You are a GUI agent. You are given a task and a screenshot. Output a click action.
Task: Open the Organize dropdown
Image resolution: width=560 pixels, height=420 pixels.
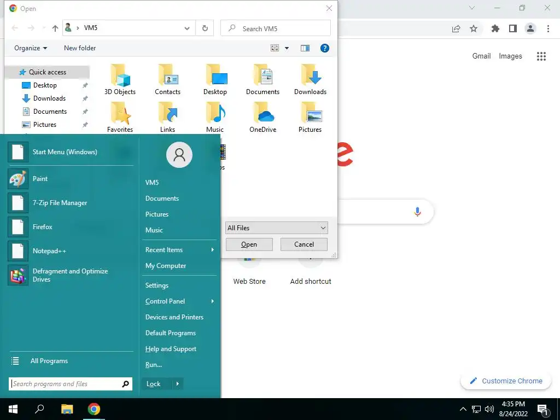[31, 48]
